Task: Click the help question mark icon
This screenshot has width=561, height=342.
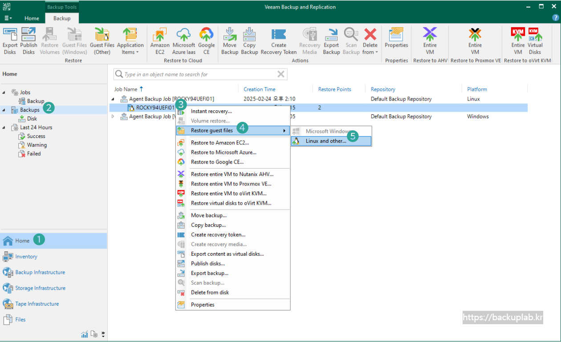Action: click(x=555, y=18)
